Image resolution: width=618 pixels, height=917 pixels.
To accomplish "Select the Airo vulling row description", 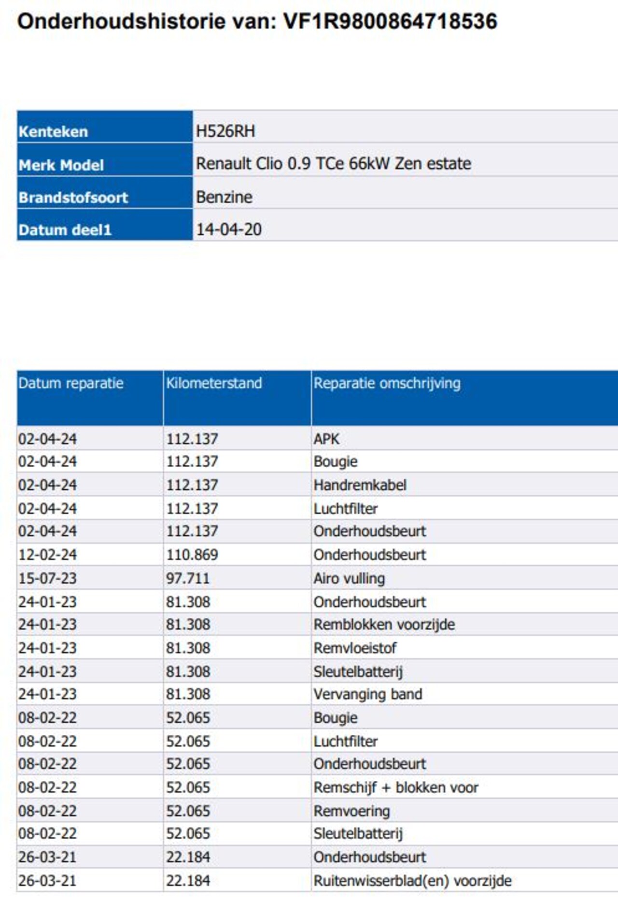I will click(349, 578).
